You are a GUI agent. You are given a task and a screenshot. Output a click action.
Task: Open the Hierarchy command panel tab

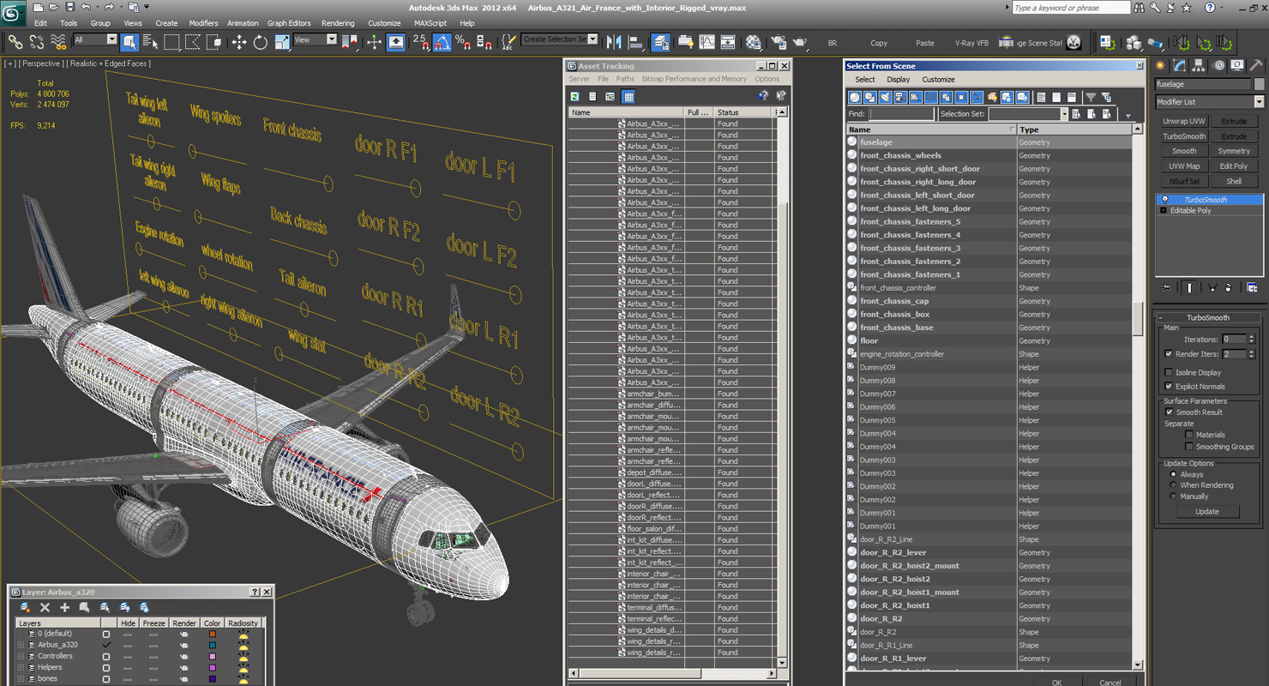pos(1199,65)
